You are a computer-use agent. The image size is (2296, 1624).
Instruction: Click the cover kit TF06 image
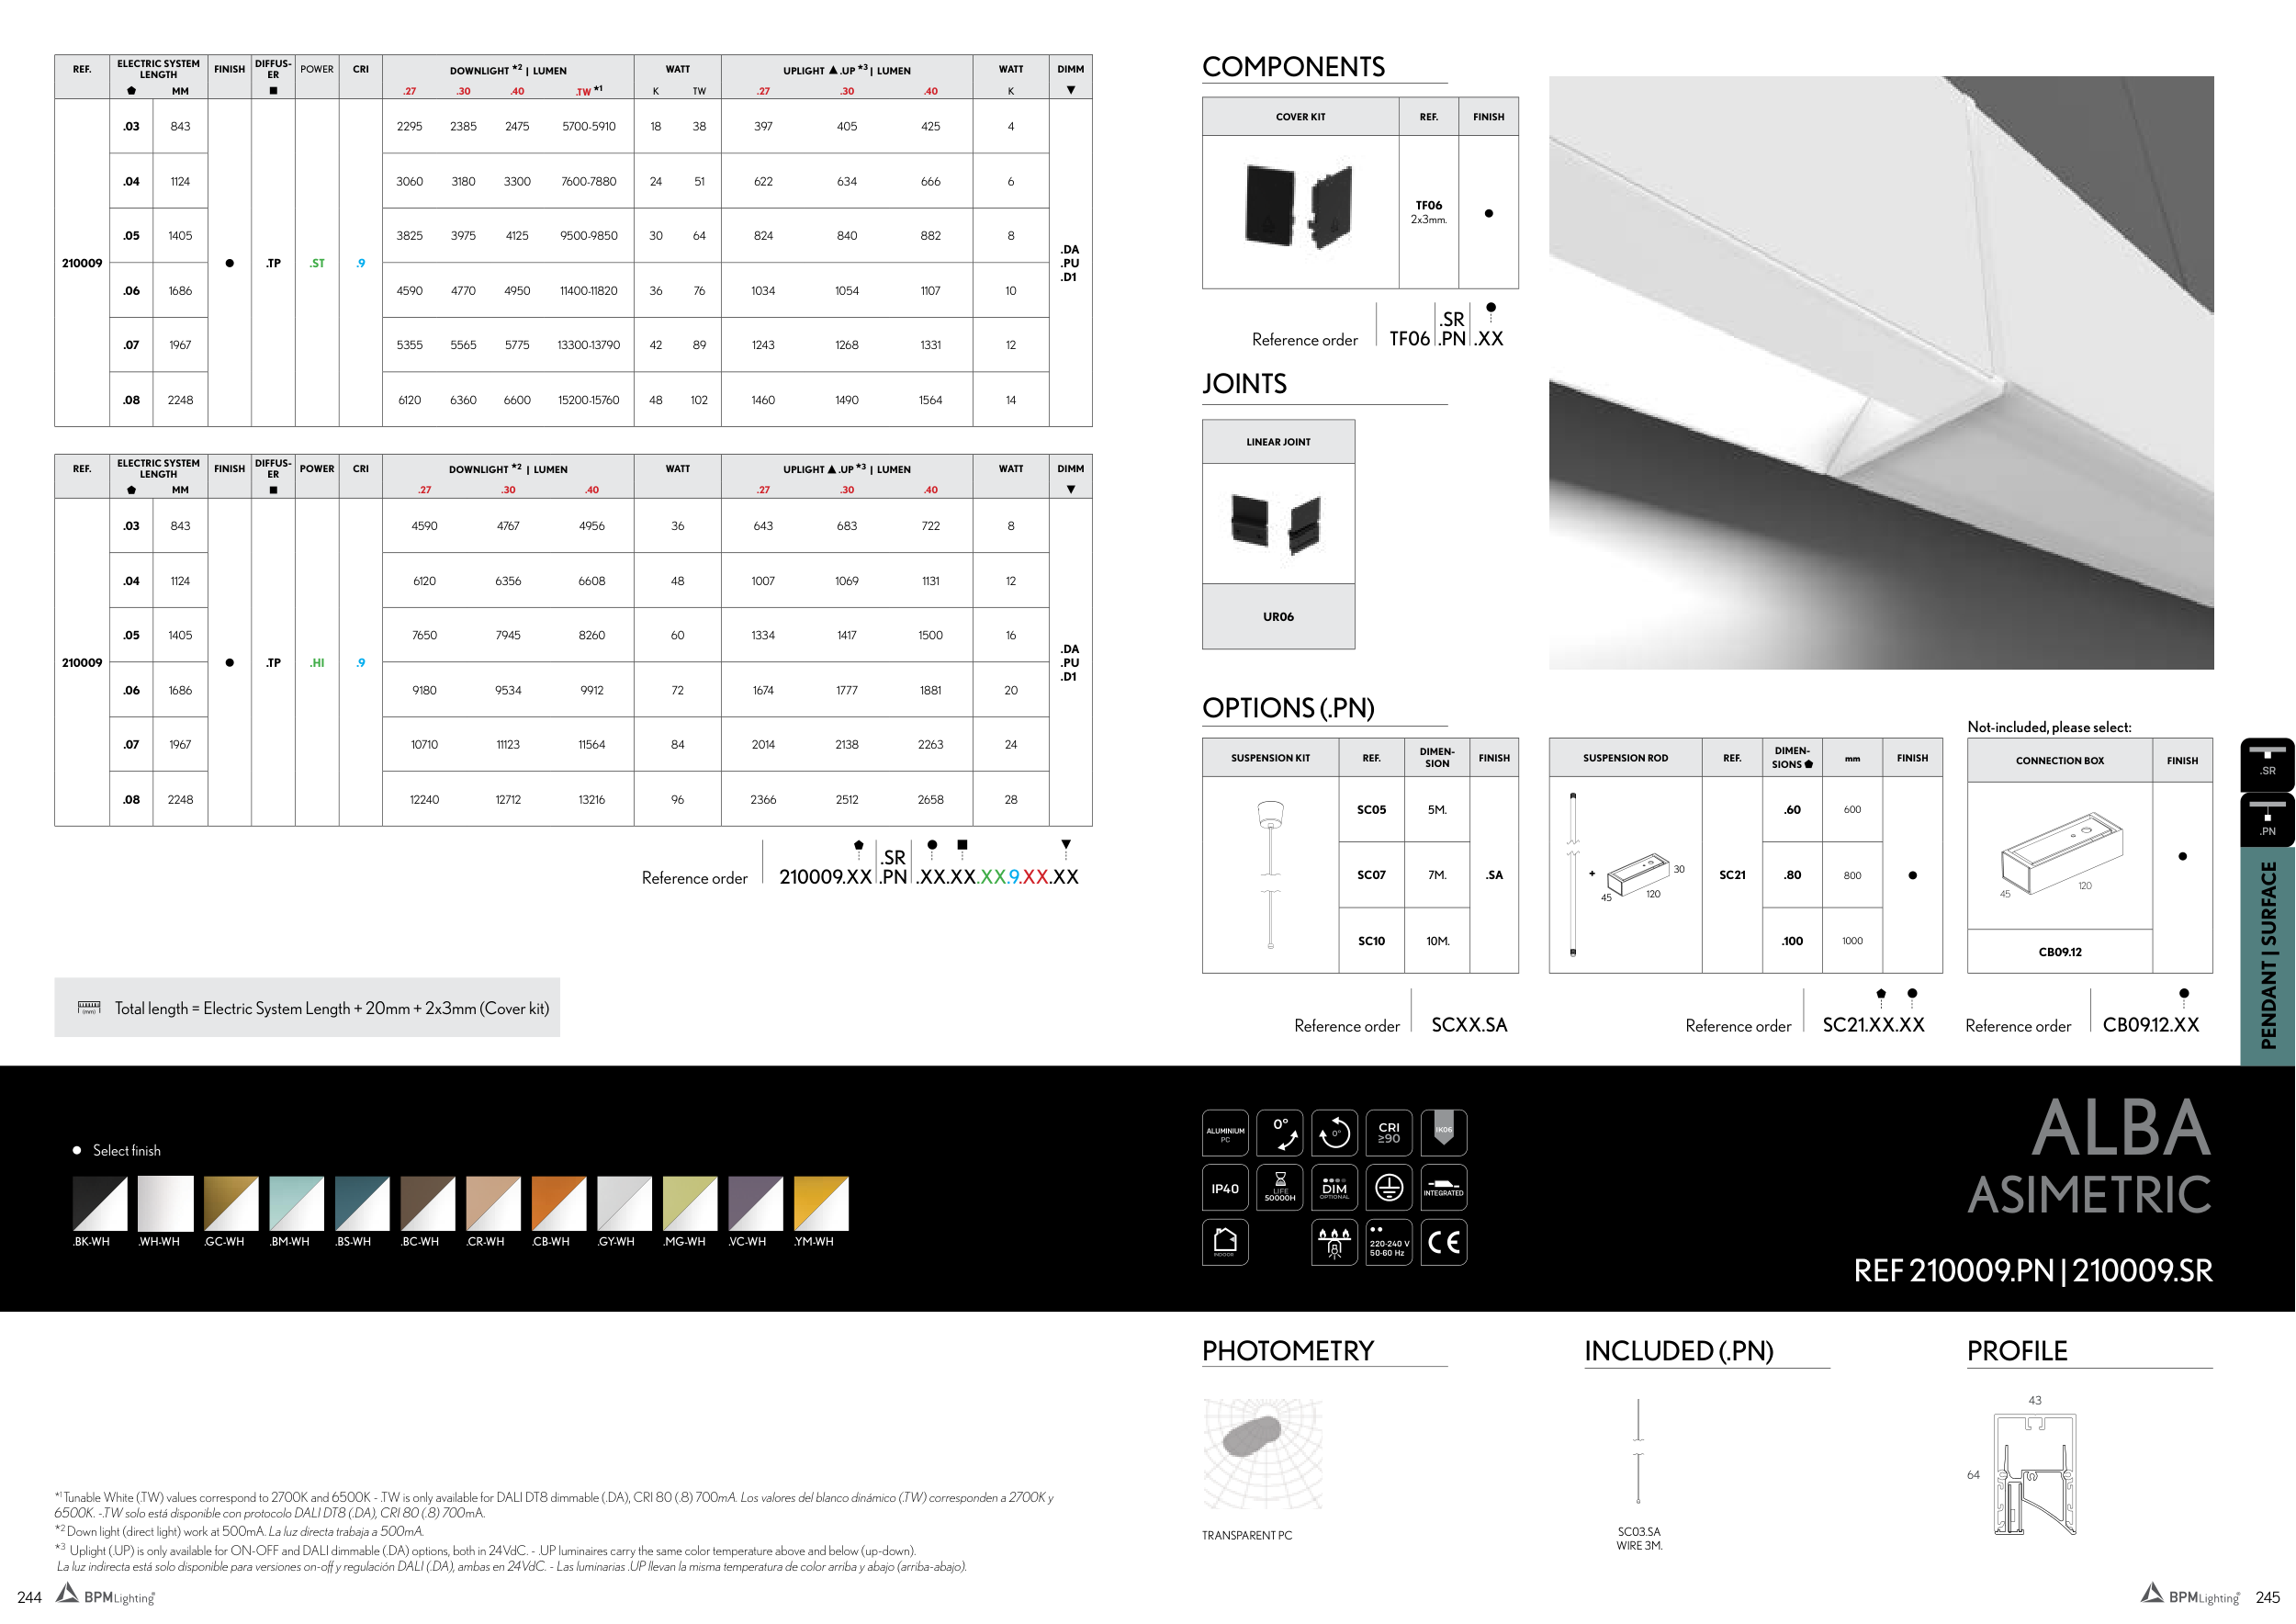pyautogui.click(x=1298, y=209)
